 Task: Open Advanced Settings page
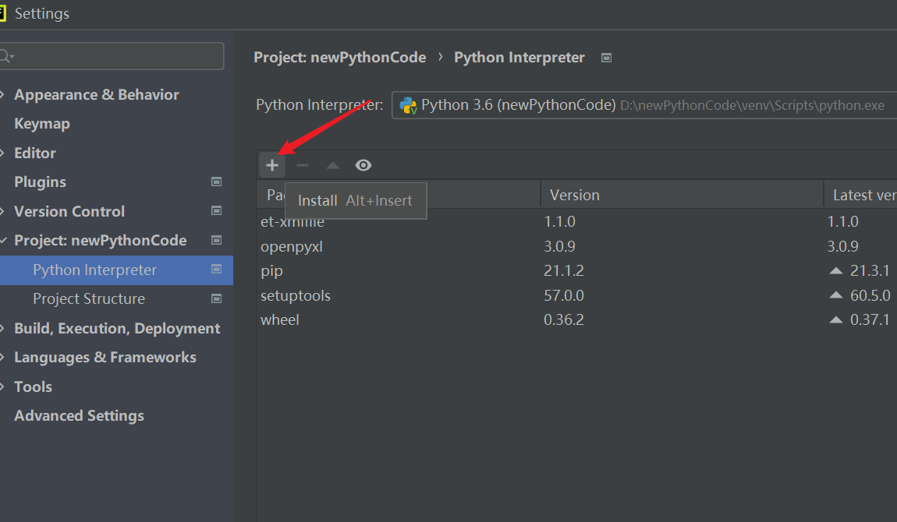79,416
